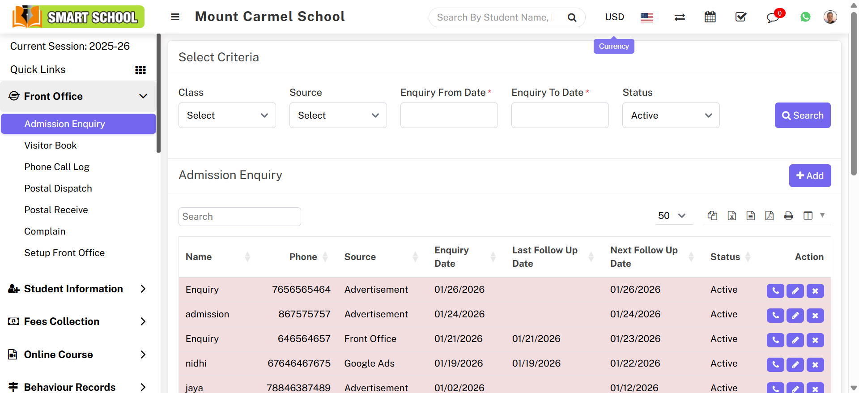The height and width of the screenshot is (393, 859).
Task: Open the chat messages icon
Action: click(x=773, y=17)
